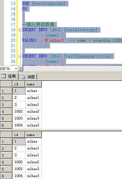122x179 pixels.
Task: Select id cell 1003 in second grid
Action: coord(19,169)
